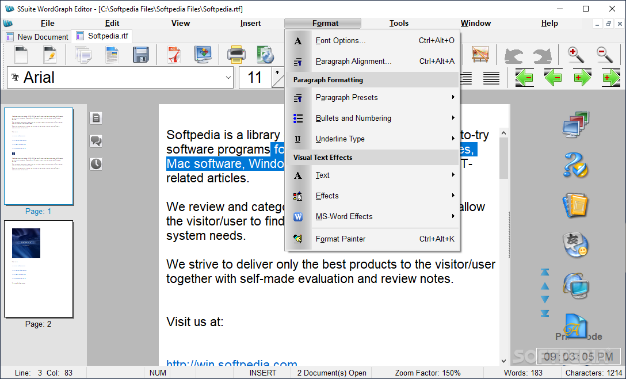Click the document with image toolbar icon
This screenshot has width=626, height=379.
112,55
